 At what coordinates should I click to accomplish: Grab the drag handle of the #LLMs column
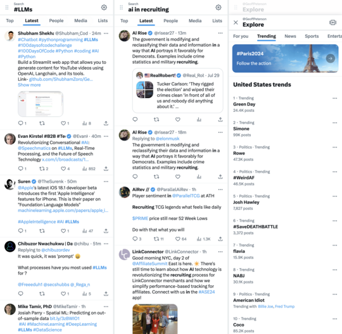point(7,8)
